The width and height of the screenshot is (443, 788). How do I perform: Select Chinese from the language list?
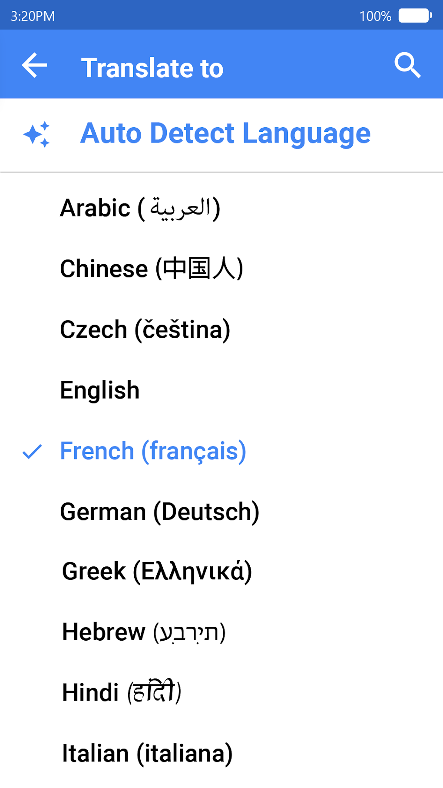tap(152, 268)
